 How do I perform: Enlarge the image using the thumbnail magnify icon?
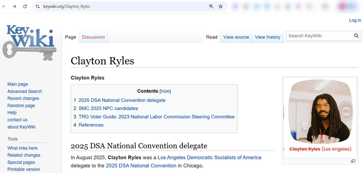353,161
